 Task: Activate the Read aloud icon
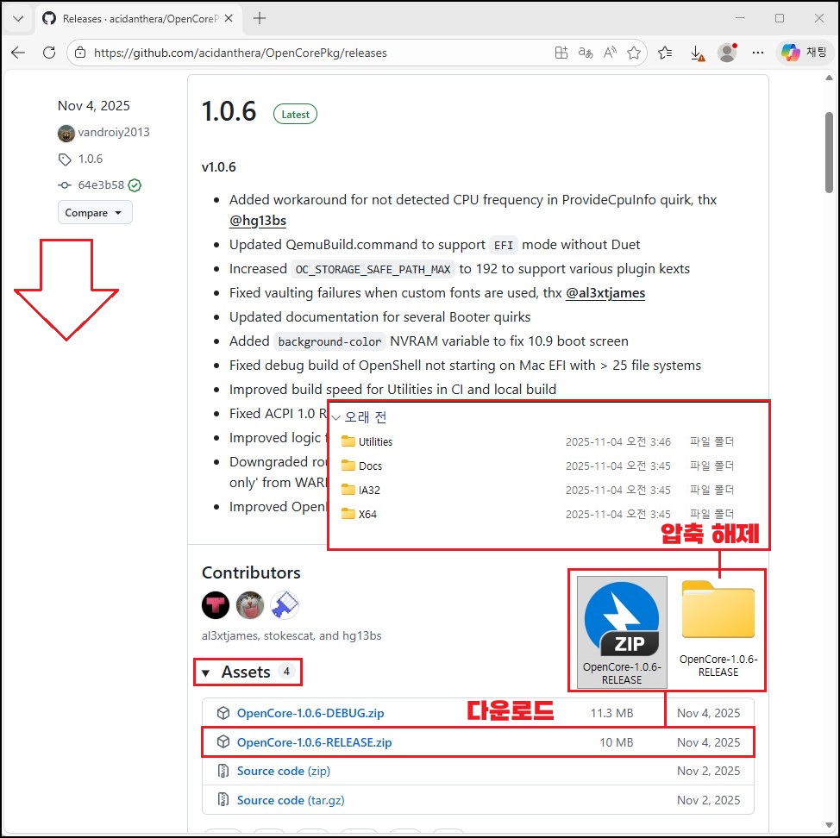point(610,53)
